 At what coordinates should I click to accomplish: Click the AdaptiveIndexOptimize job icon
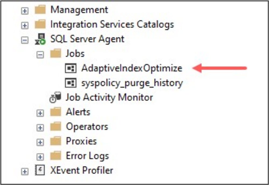[x=71, y=68]
